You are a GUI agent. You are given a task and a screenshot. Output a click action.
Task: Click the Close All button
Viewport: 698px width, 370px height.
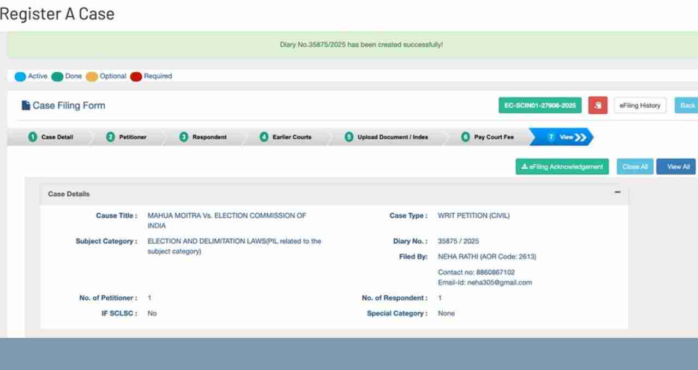(634, 167)
